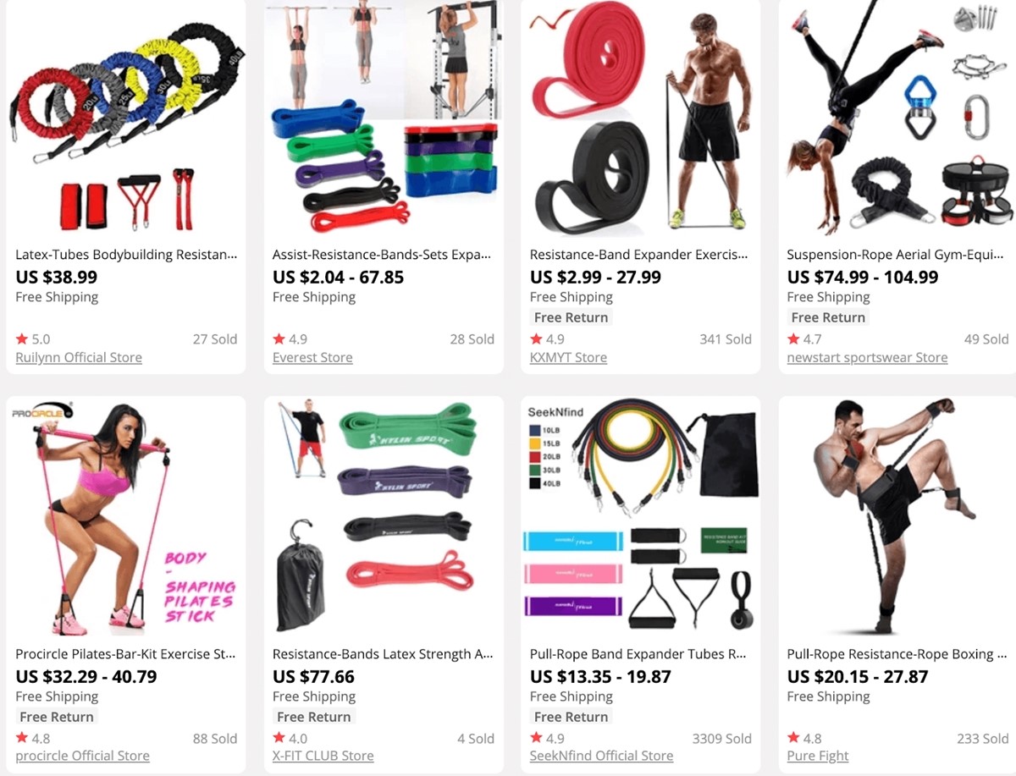The width and height of the screenshot is (1016, 776).
Task: View the Suspension-Rope Aerial Gym product image
Action: pyautogui.click(x=897, y=118)
